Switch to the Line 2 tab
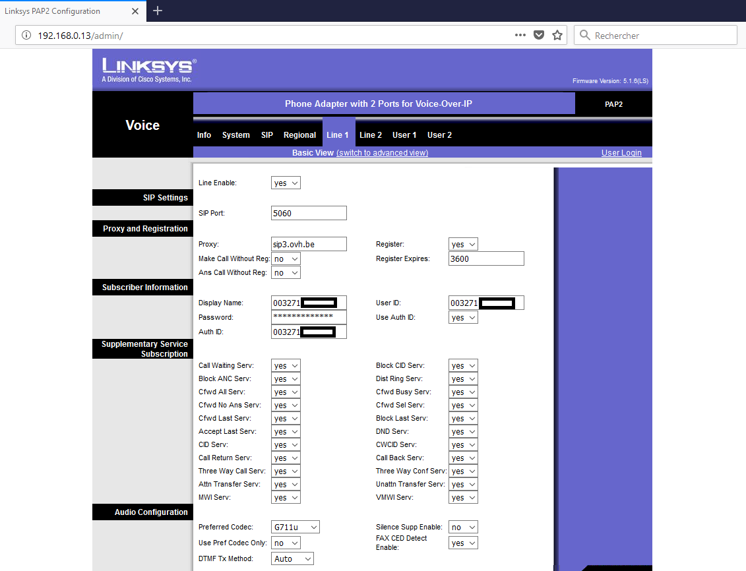The image size is (746, 571). click(371, 135)
